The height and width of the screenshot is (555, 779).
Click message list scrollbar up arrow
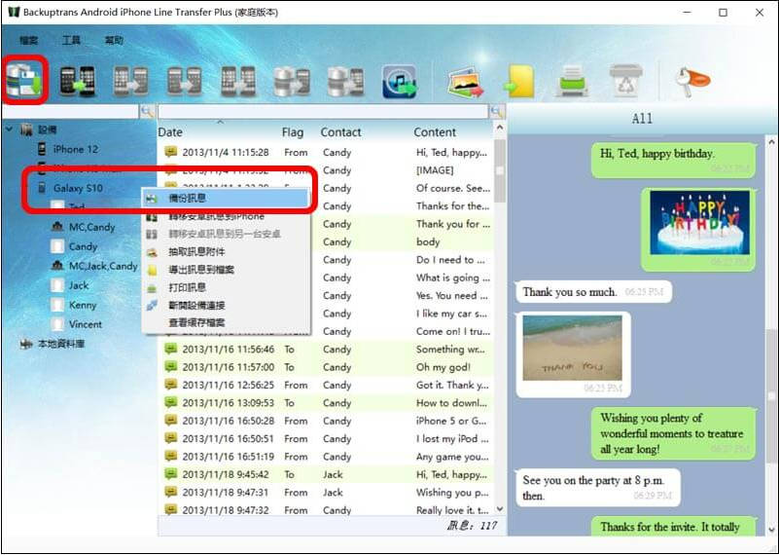[500, 128]
